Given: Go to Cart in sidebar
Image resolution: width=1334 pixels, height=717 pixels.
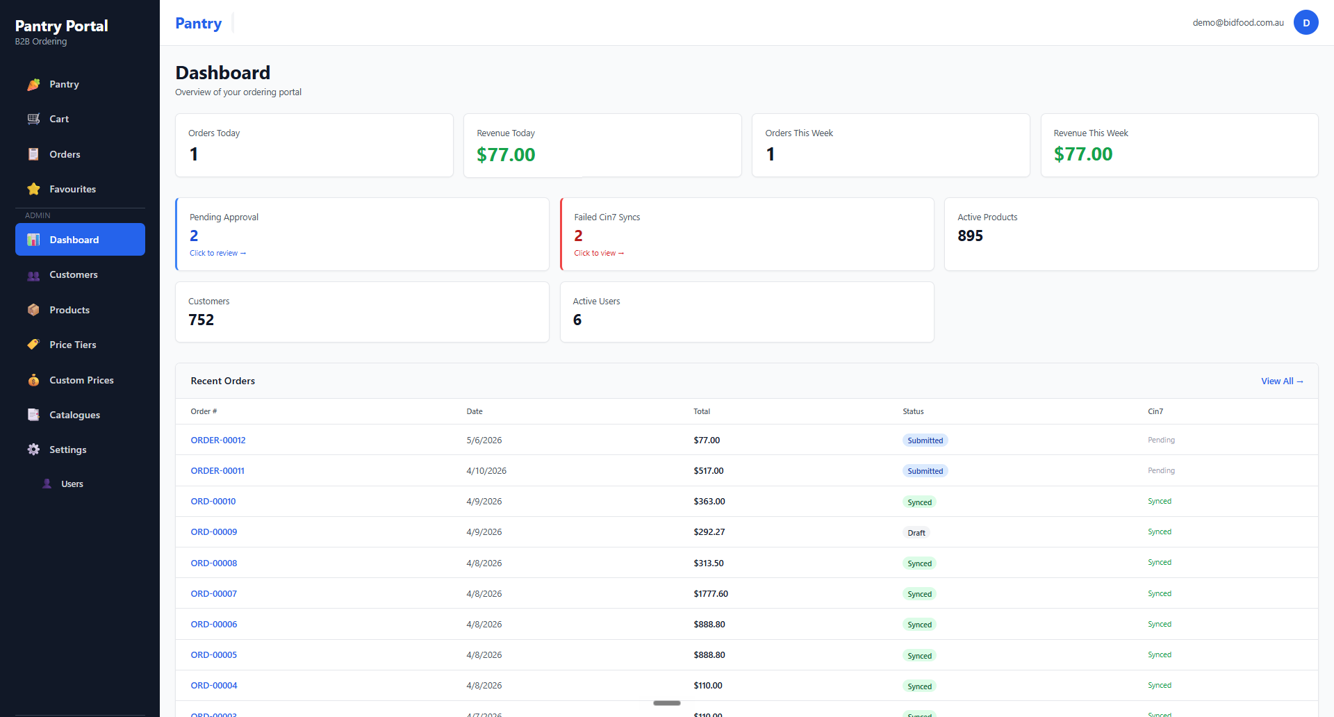Looking at the screenshot, I should pyautogui.click(x=80, y=119).
